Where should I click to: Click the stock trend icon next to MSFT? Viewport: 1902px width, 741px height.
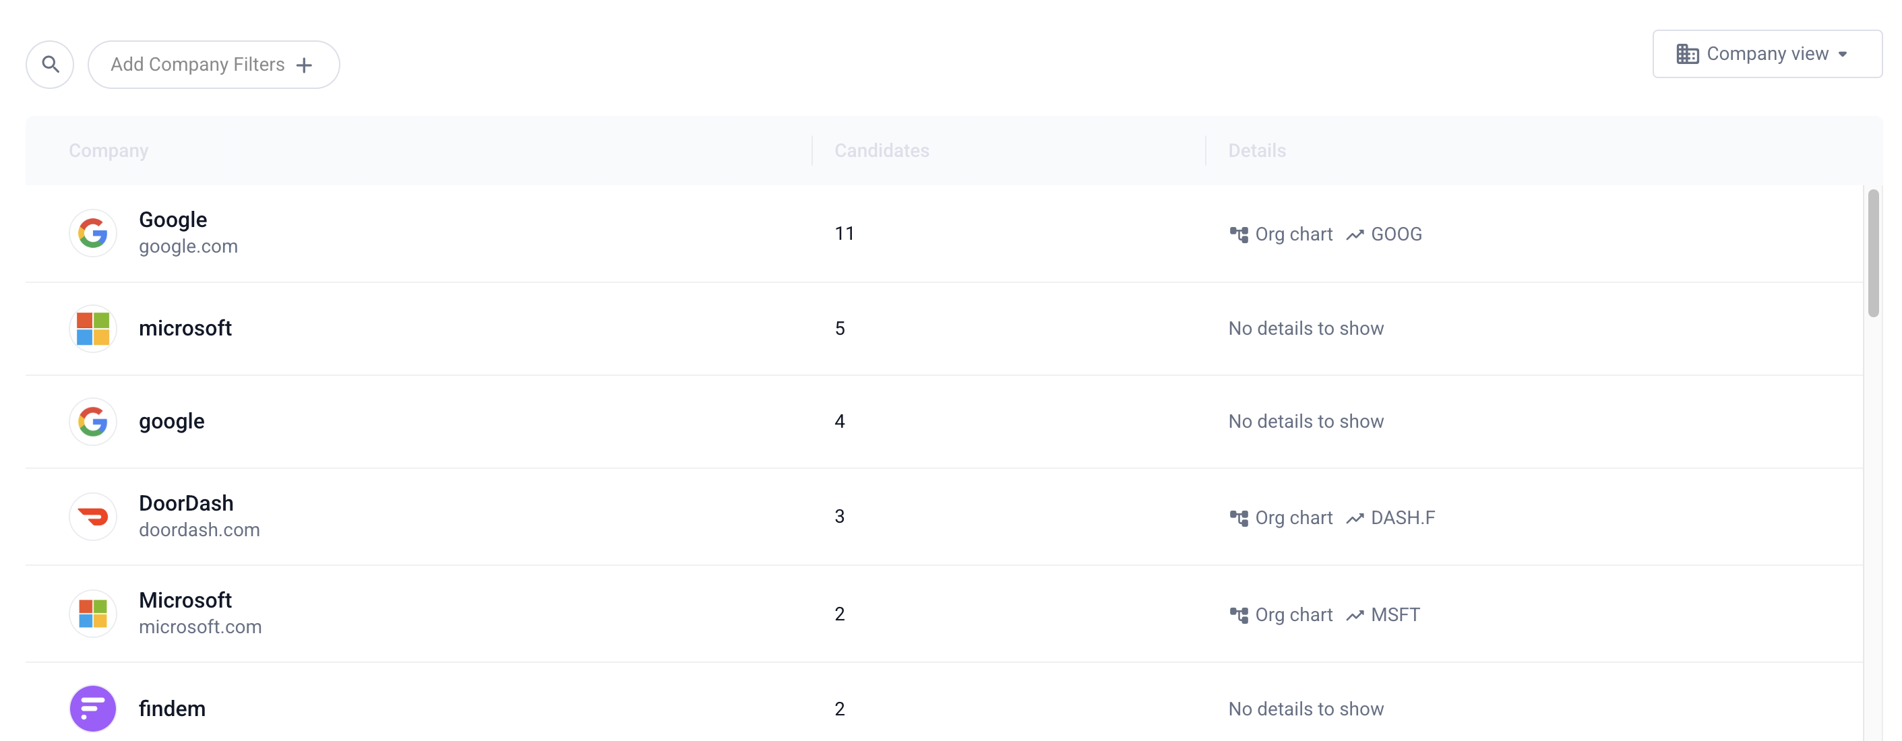1354,616
